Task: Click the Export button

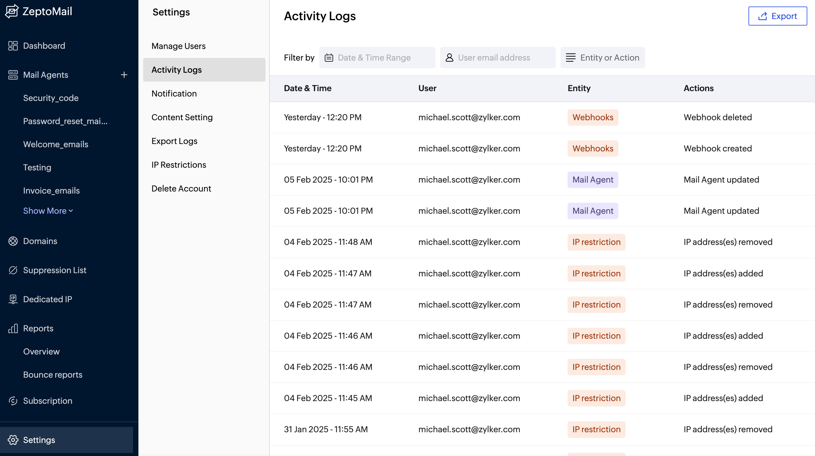Action: [x=777, y=16]
